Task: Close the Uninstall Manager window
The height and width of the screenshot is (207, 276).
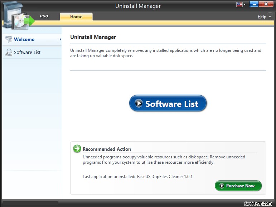Action: [x=266, y=4]
